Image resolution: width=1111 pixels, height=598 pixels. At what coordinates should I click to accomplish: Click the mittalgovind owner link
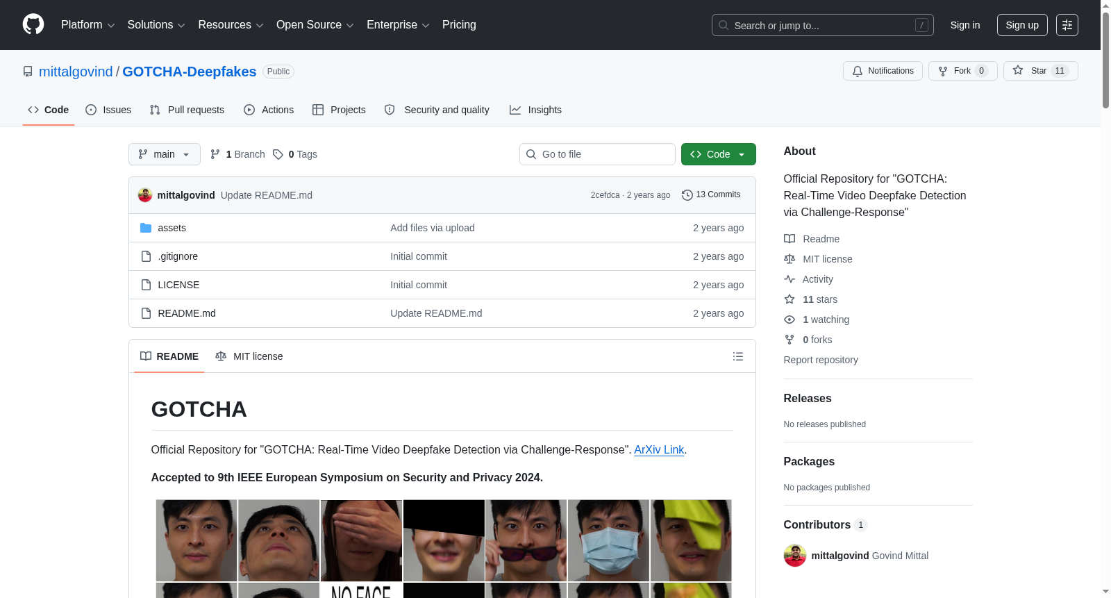click(76, 72)
